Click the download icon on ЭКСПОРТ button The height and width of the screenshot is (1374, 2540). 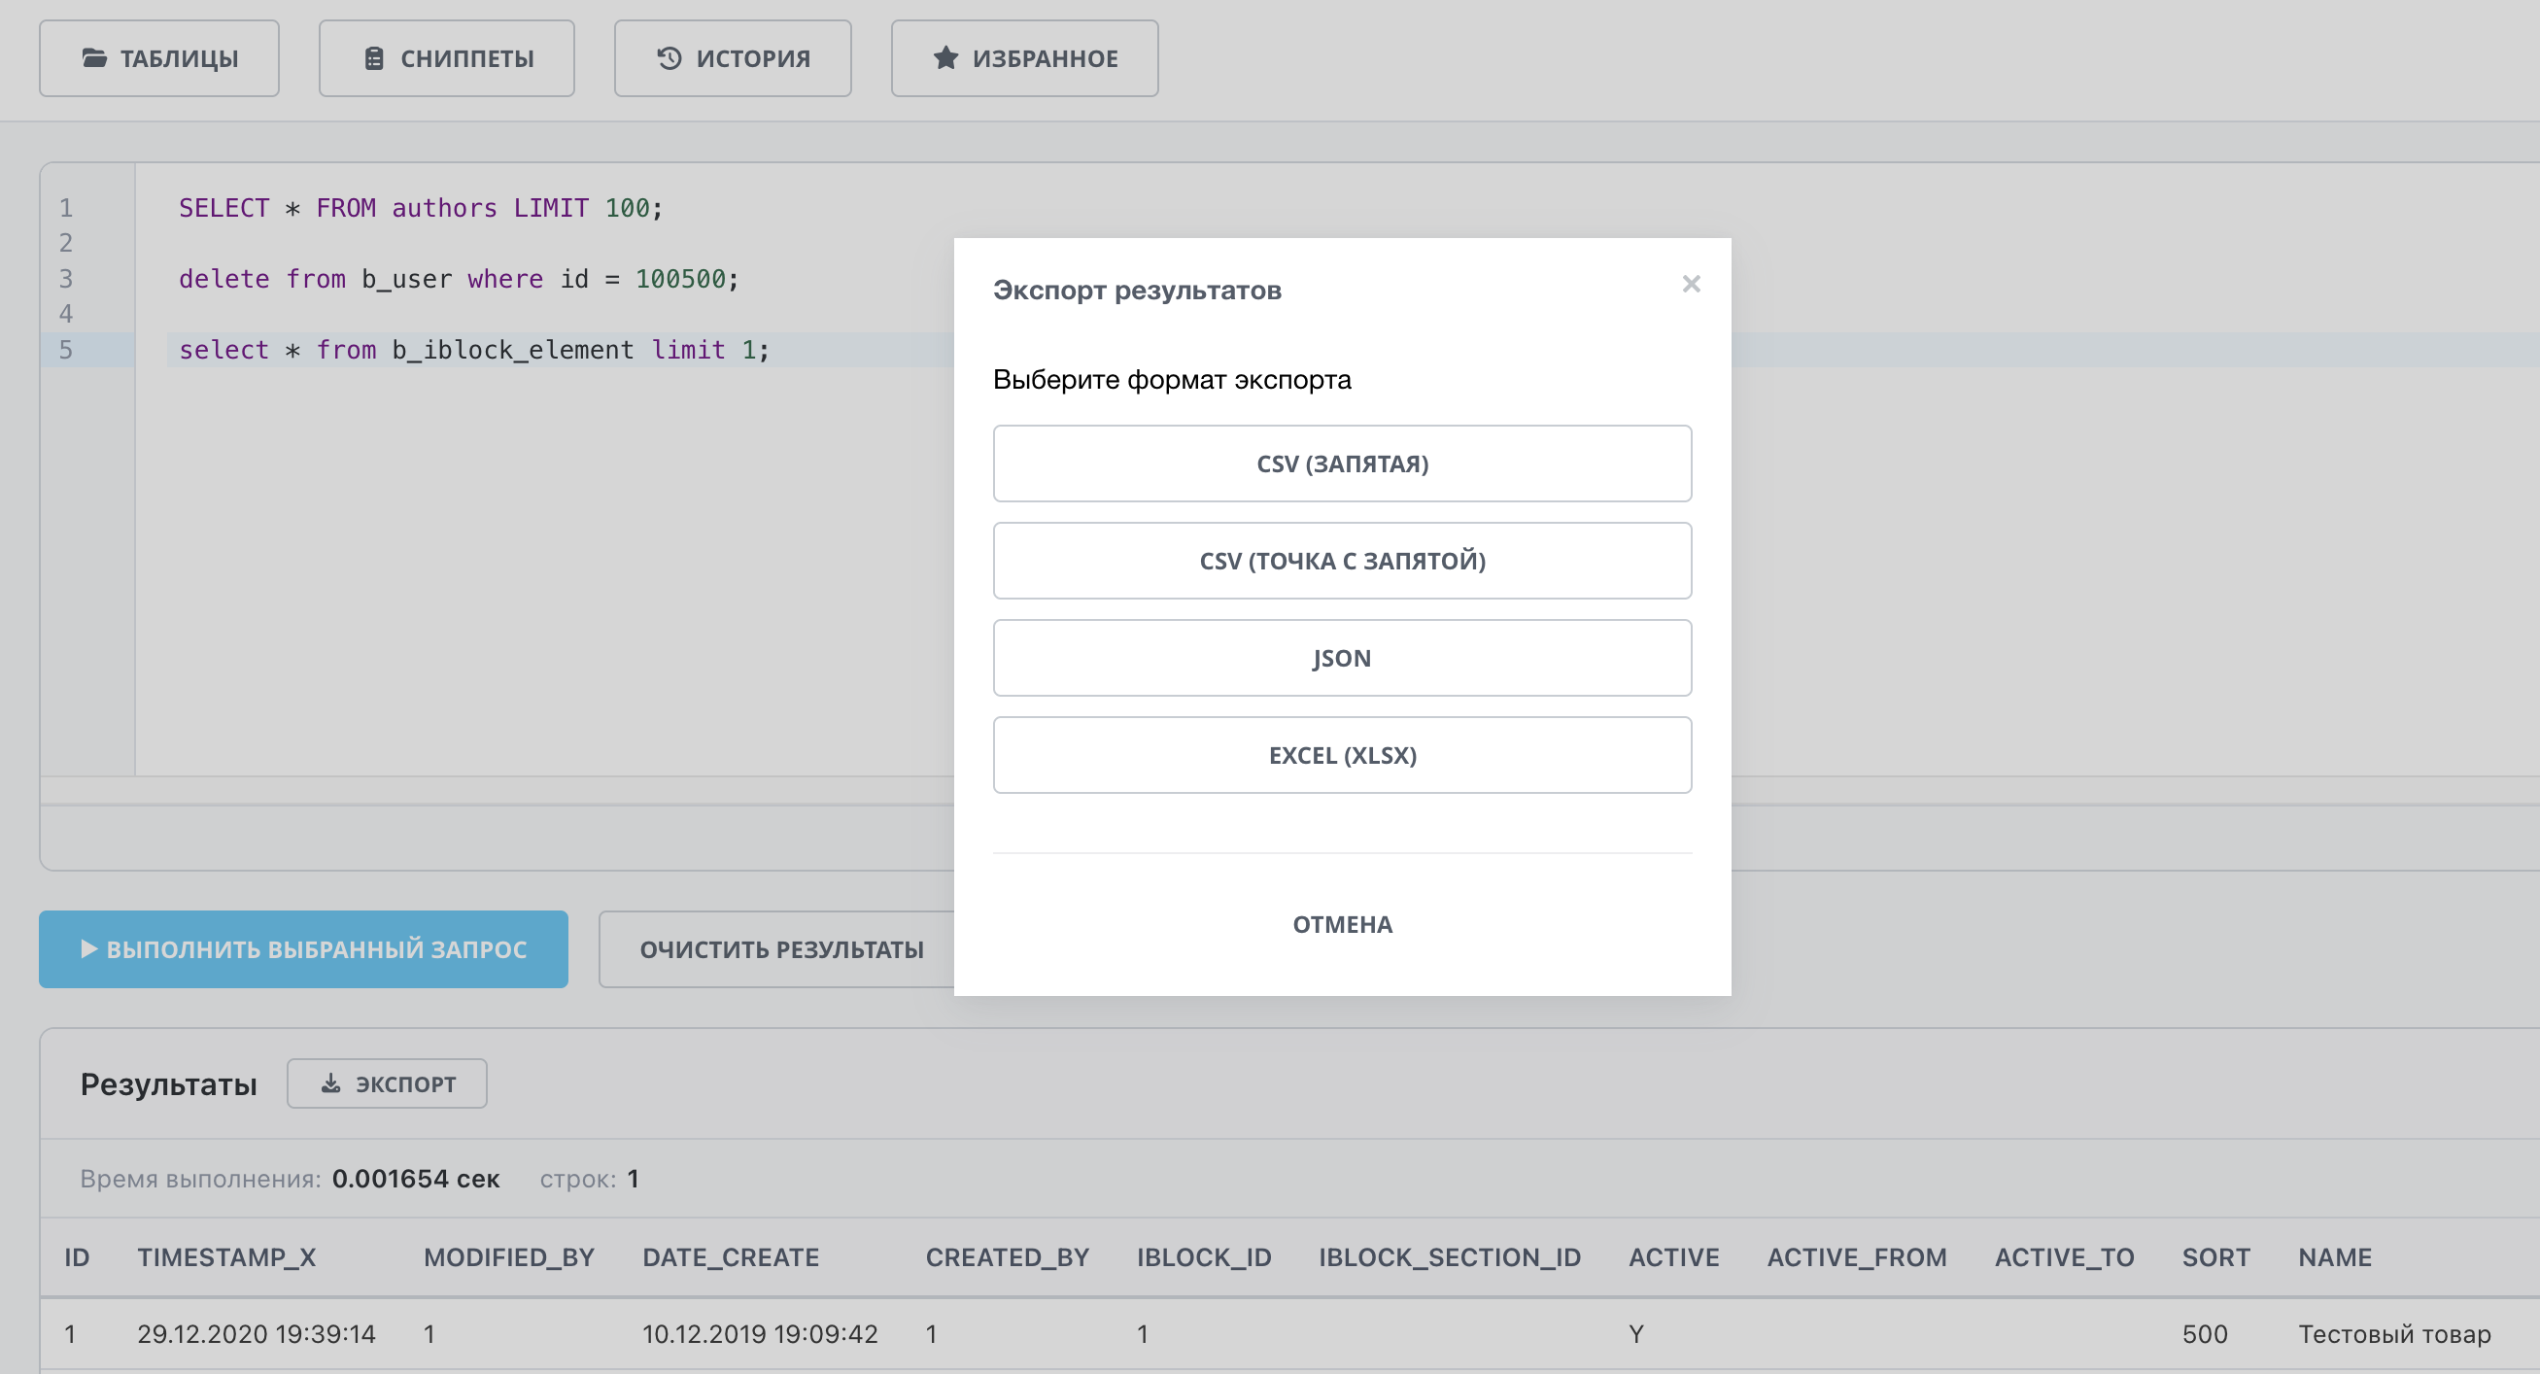[330, 1082]
